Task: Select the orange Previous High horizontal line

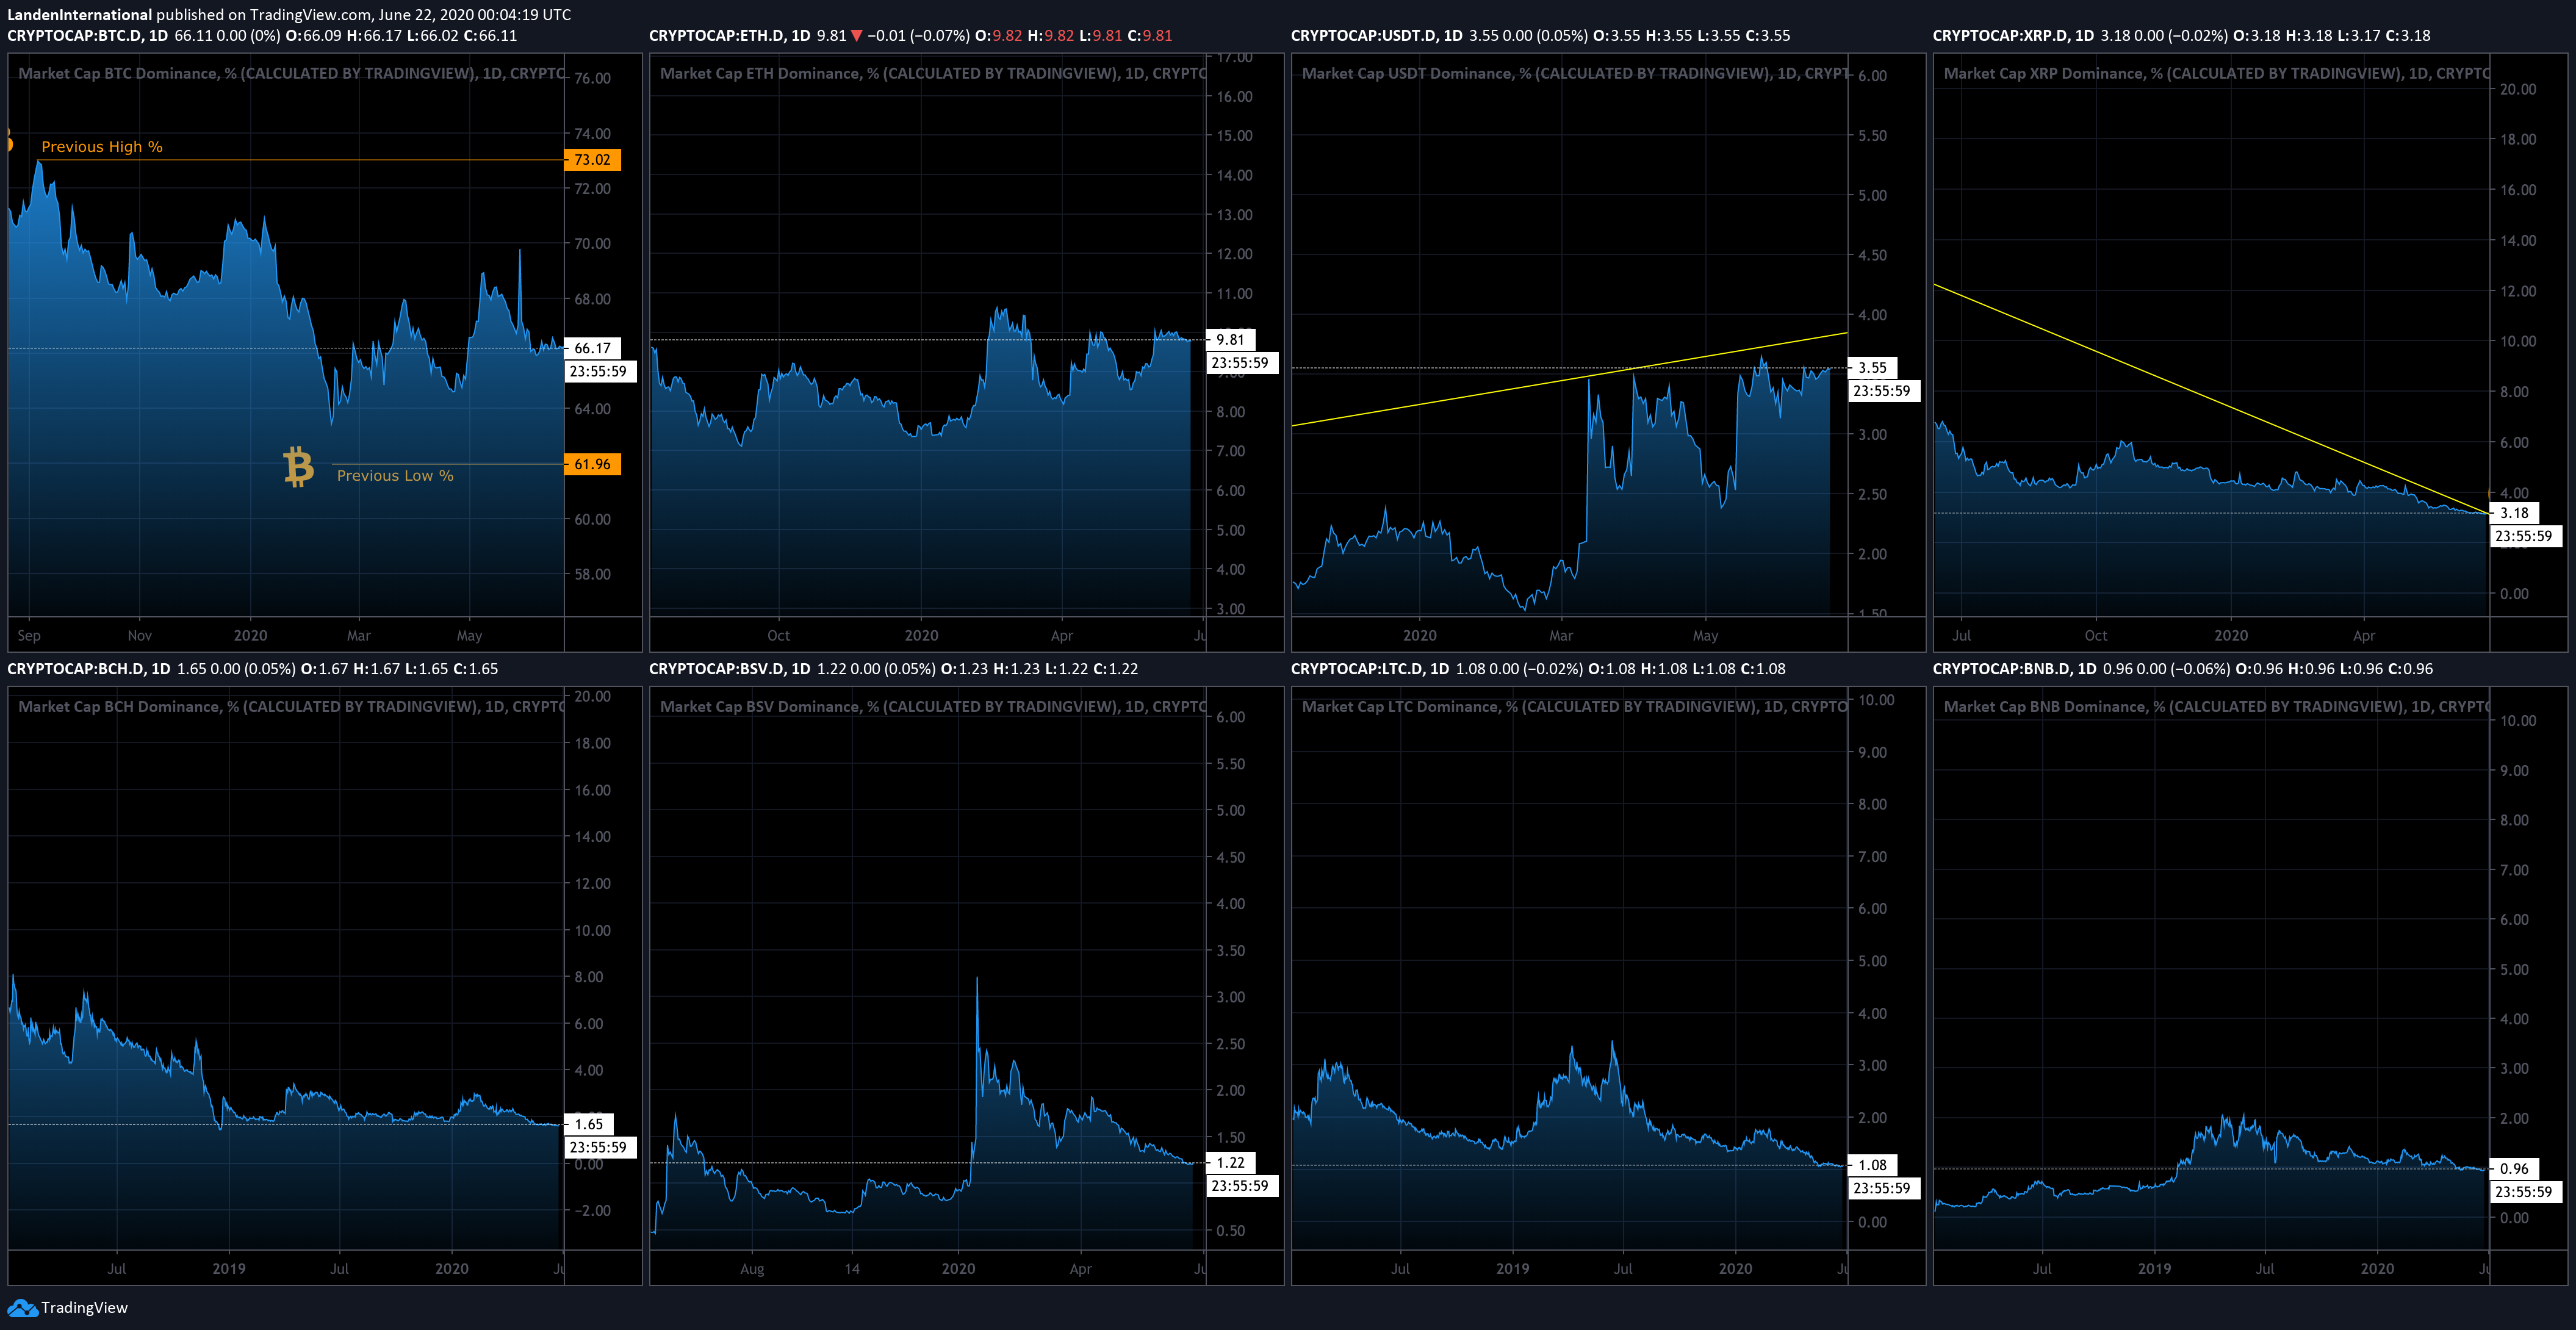Action: [x=300, y=160]
